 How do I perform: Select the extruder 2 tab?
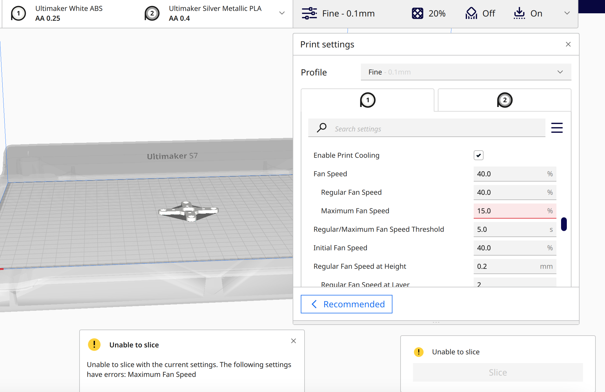tap(504, 100)
